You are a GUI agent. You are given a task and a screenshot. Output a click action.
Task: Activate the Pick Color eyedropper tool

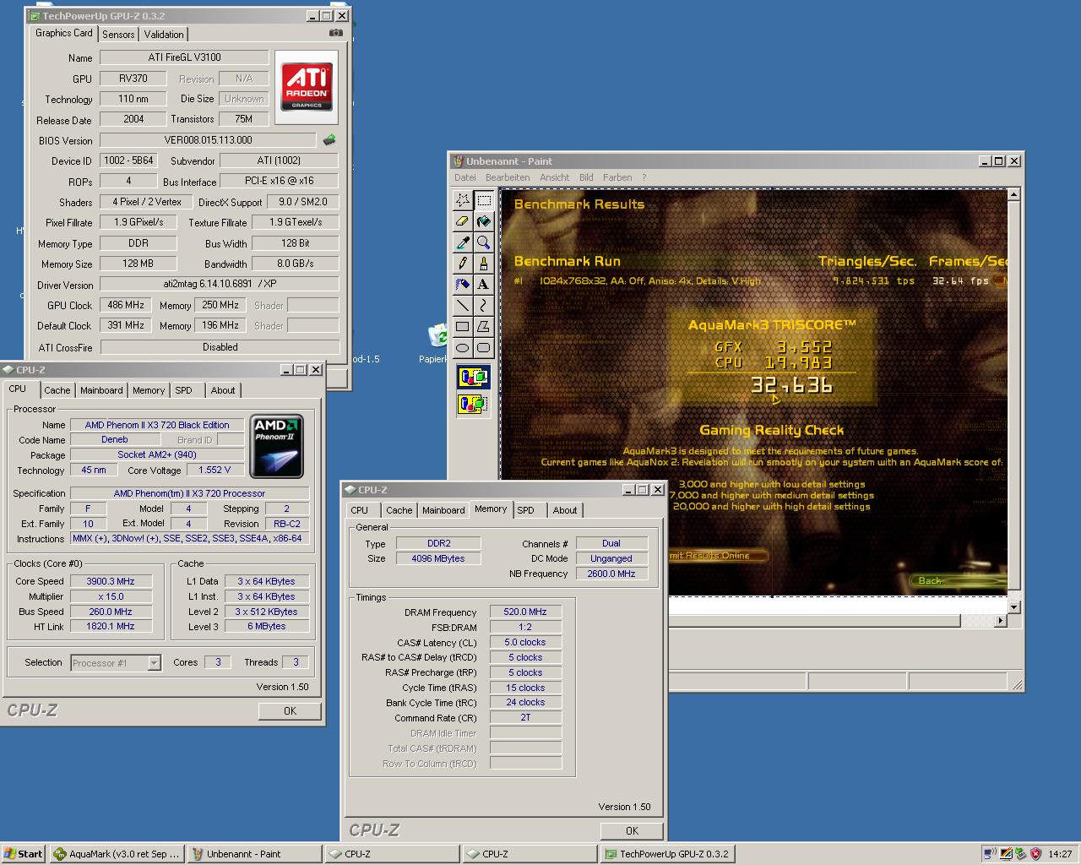pos(463,242)
